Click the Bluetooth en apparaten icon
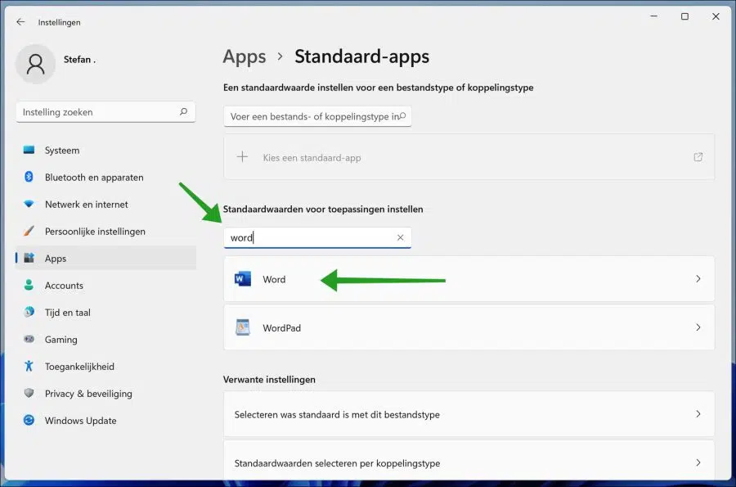This screenshot has height=487, width=736. tap(29, 177)
